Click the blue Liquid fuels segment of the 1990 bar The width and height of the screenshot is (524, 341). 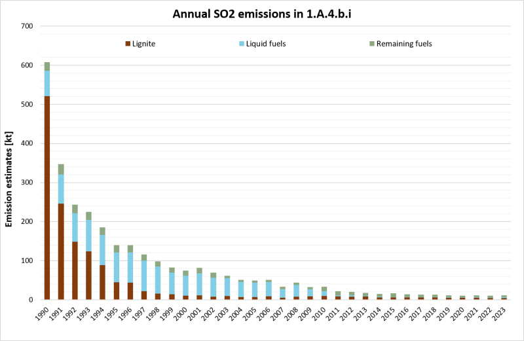point(47,84)
